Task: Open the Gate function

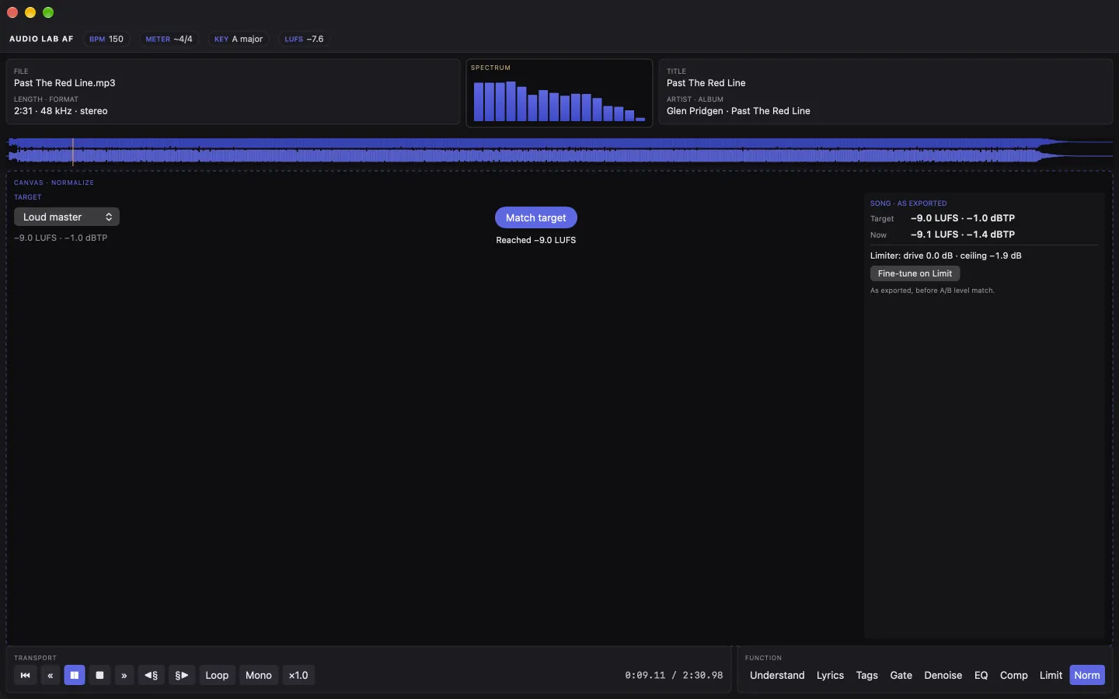Action: coord(901,675)
